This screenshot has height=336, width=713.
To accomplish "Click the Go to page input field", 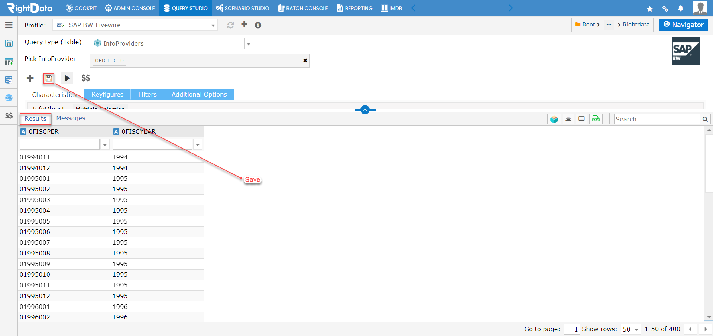I will coord(571,329).
